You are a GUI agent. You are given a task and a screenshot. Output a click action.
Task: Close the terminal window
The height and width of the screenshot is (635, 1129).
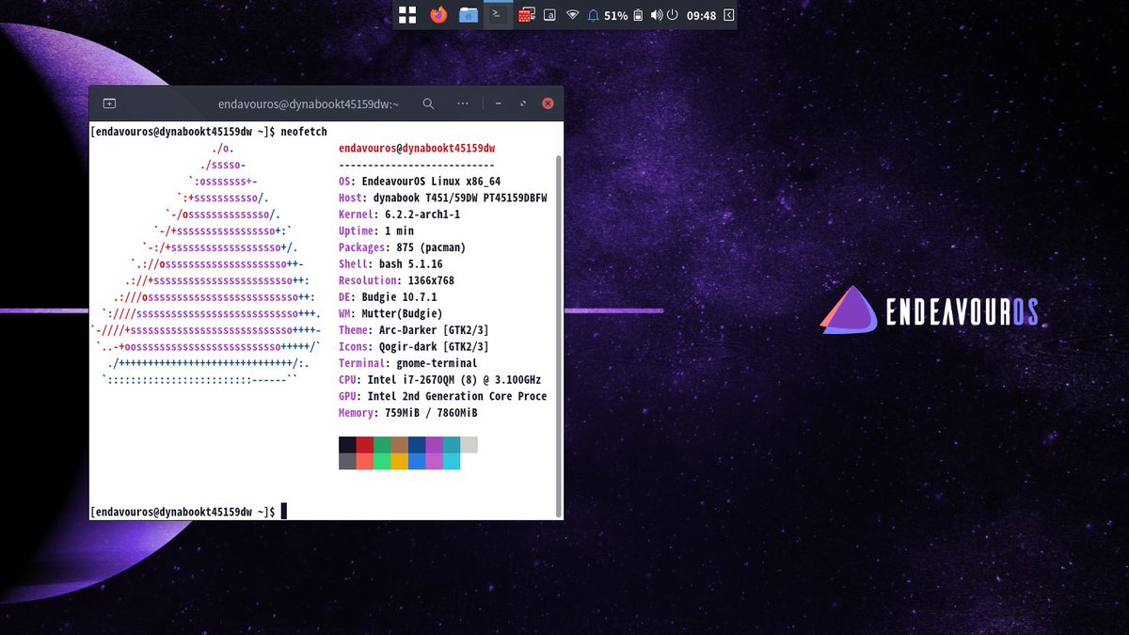point(548,103)
